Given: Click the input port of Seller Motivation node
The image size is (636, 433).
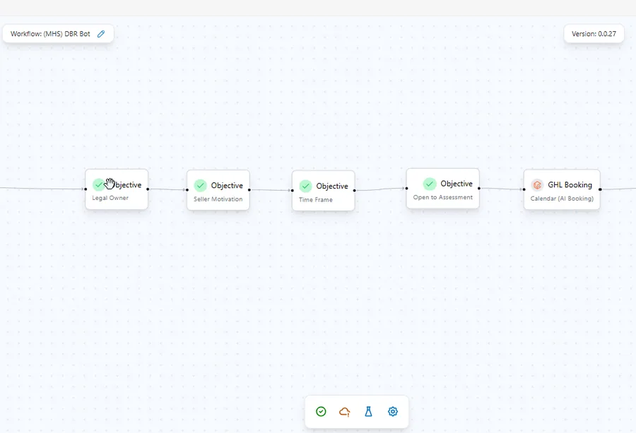Looking at the screenshot, I should pos(187,190).
